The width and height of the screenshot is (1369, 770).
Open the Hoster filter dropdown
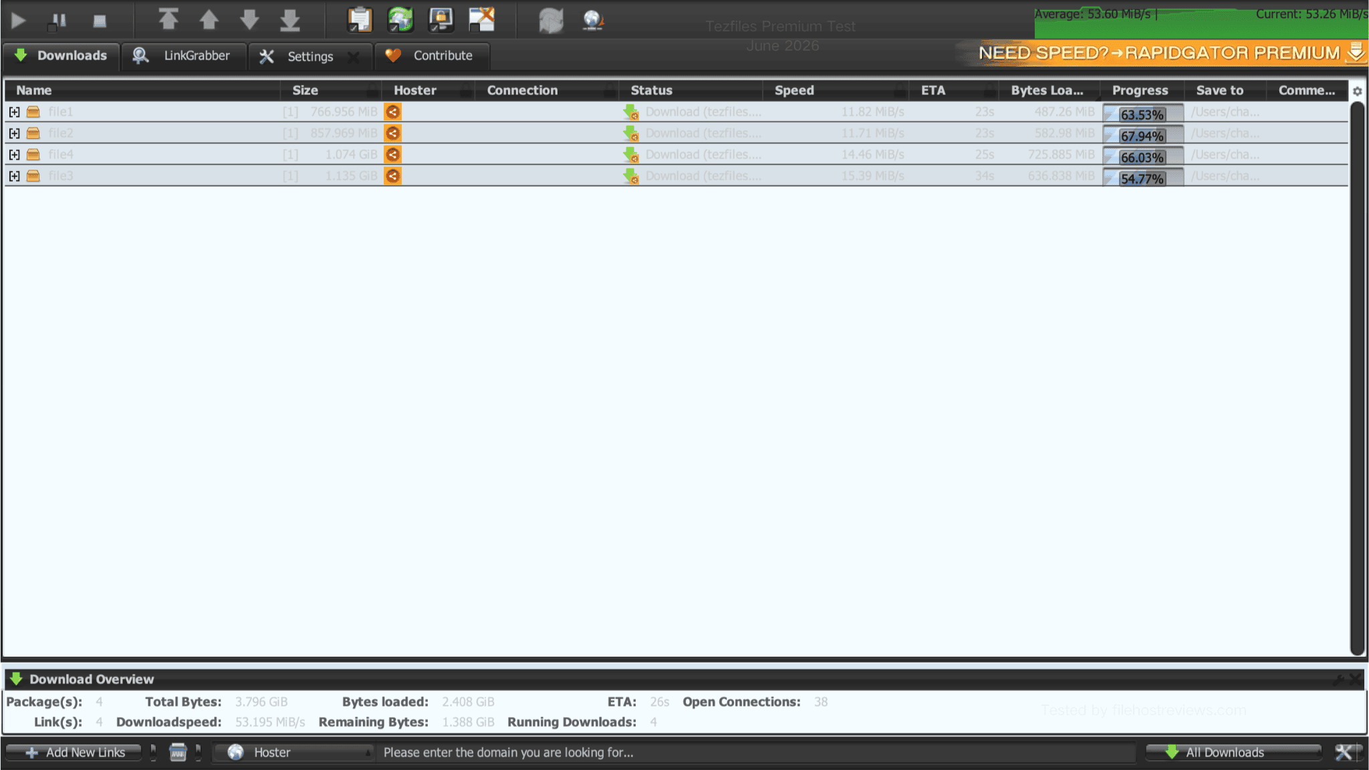(x=293, y=752)
